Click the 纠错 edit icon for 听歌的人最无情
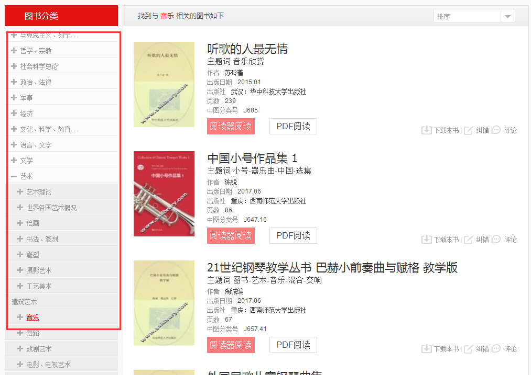531x375 pixels. coord(469,130)
